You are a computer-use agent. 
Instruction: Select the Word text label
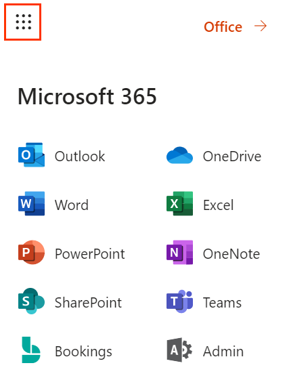[72, 205]
